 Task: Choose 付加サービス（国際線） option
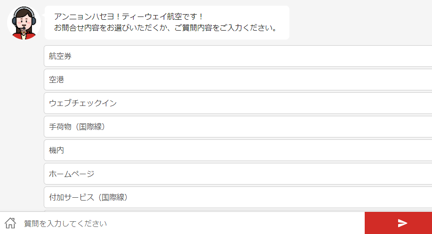point(238,197)
